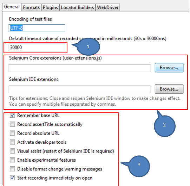Check Enable experimental features
The width and height of the screenshot is (190, 186).
click(x=12, y=160)
